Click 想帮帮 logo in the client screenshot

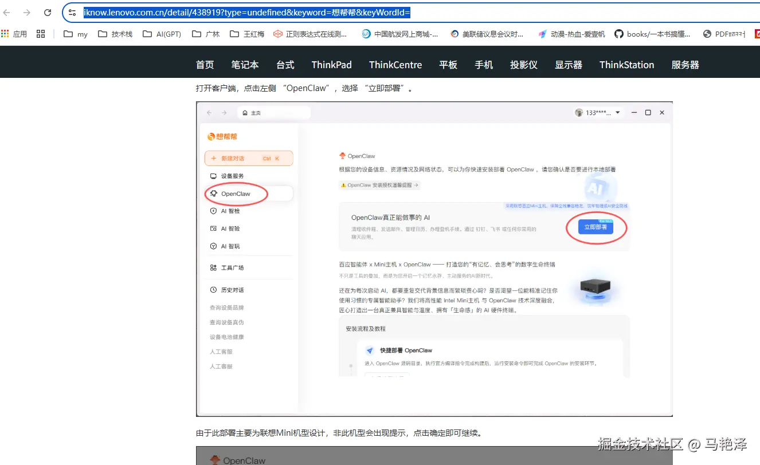222,136
